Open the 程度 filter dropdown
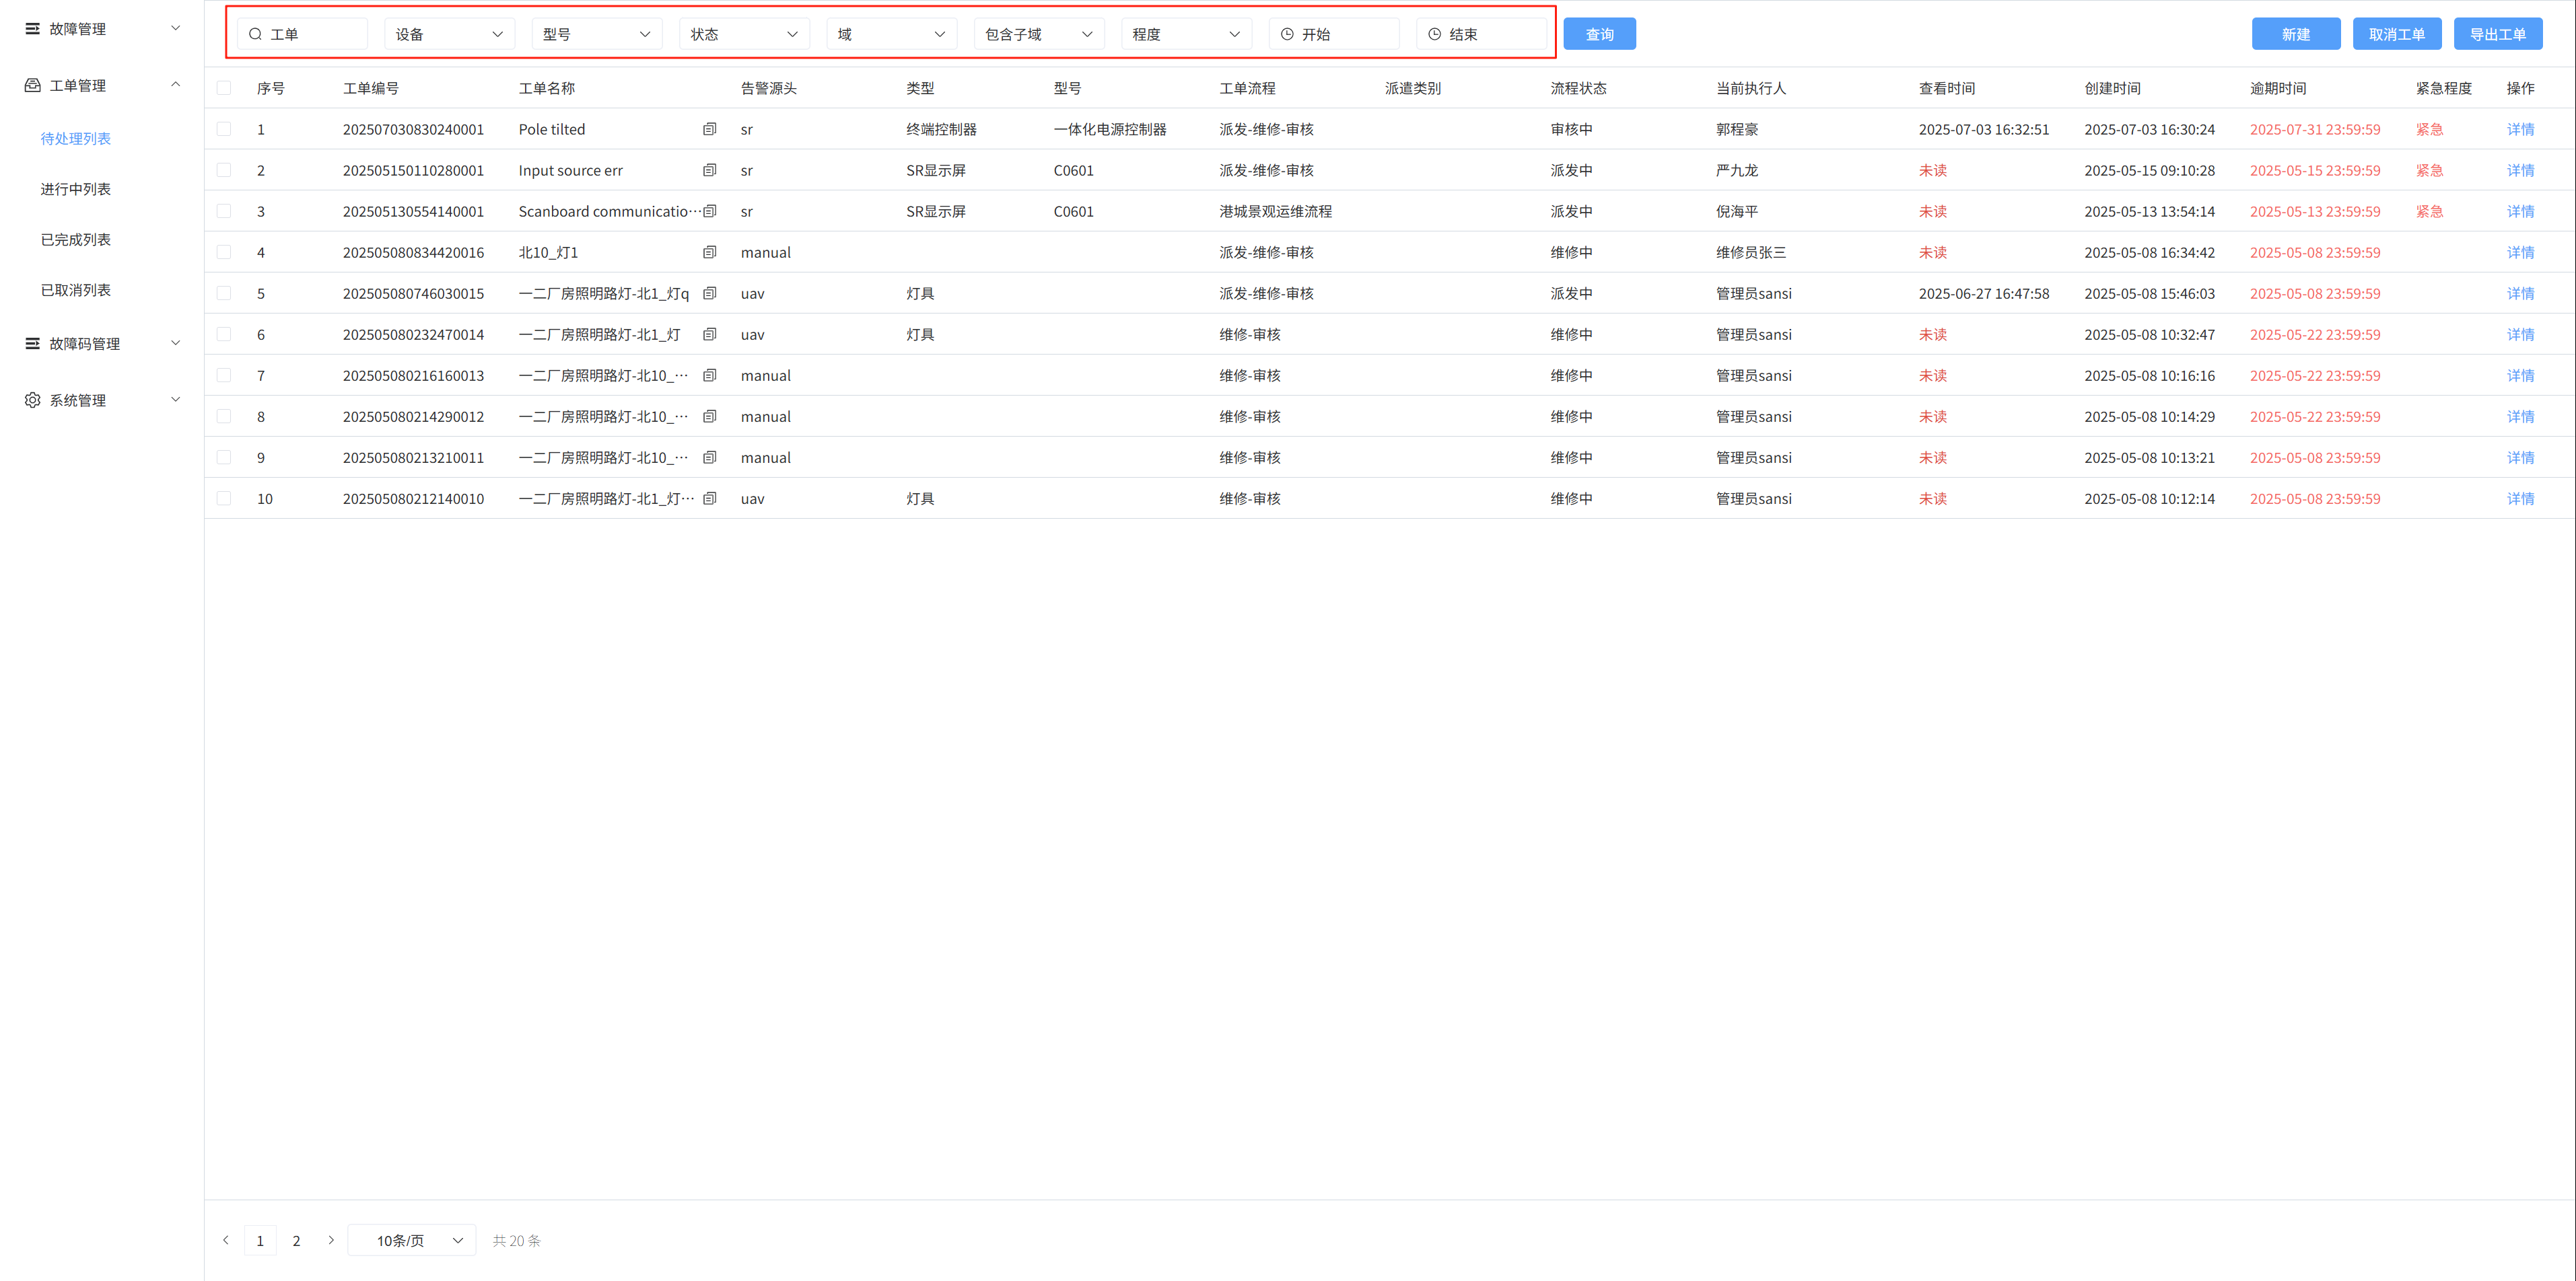Screen dimensions: 2576x1281 pos(1186,34)
